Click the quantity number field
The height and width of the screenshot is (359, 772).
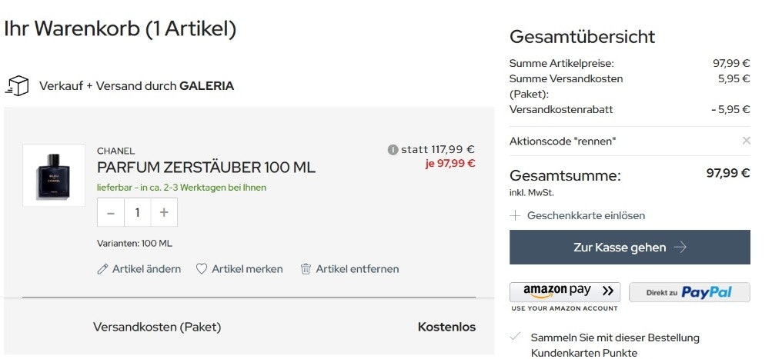click(x=137, y=213)
